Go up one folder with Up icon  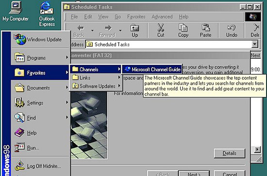tap(134, 28)
